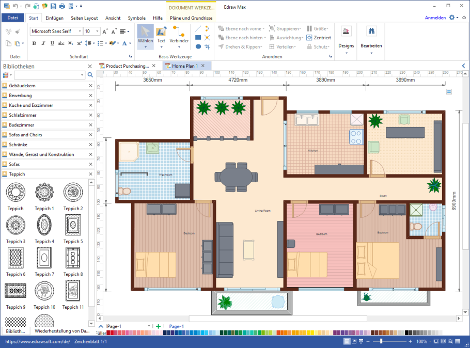Toggle underline formatting

pyautogui.click(x=51, y=43)
